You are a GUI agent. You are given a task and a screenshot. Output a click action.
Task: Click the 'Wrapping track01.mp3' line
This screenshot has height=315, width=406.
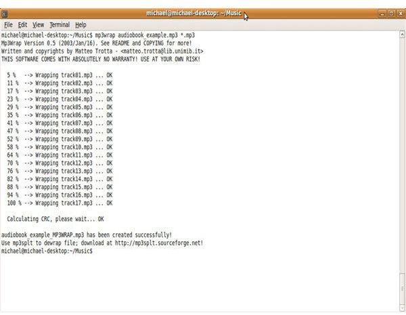pos(60,75)
